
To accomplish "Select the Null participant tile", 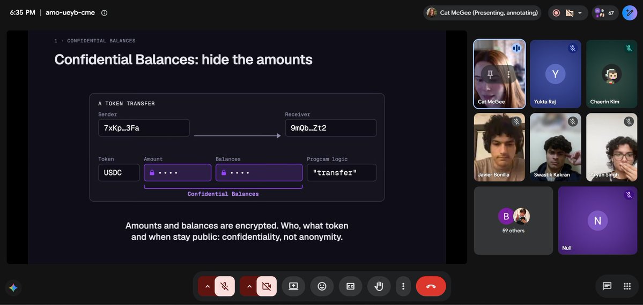I will tap(597, 220).
